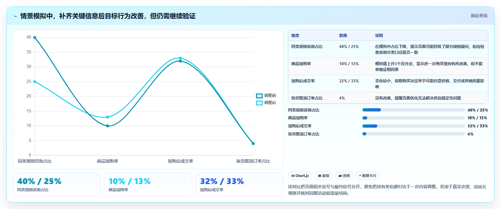Click the table data cell 40% / 25%
The image size is (501, 209).
(x=349, y=47)
